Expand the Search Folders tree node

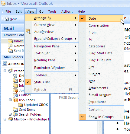tap(10, 114)
